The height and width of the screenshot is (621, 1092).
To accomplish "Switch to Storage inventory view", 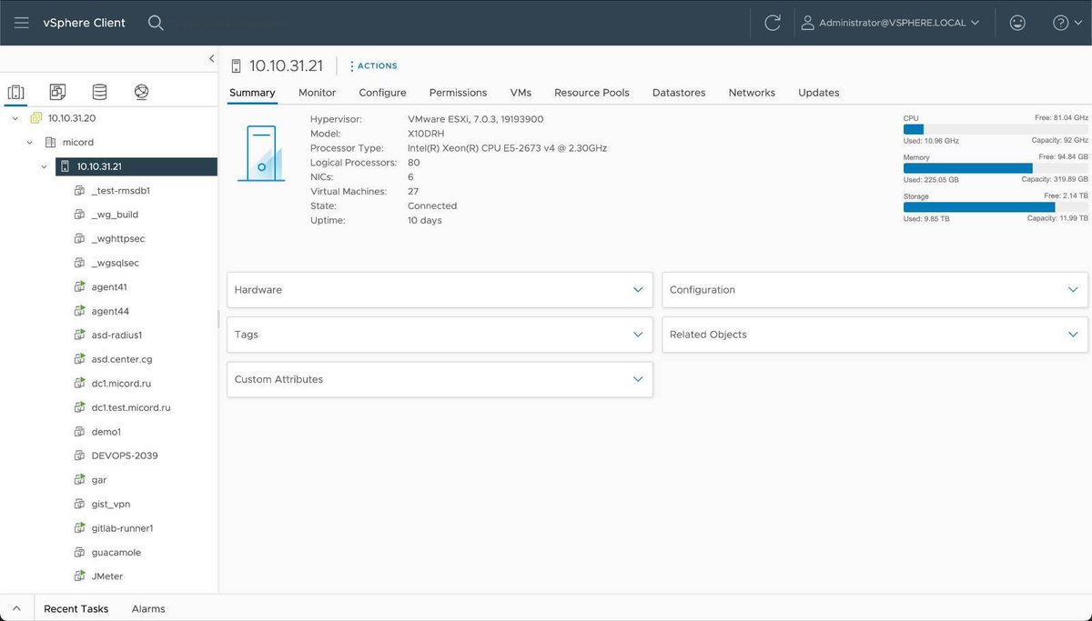I will pos(99,92).
